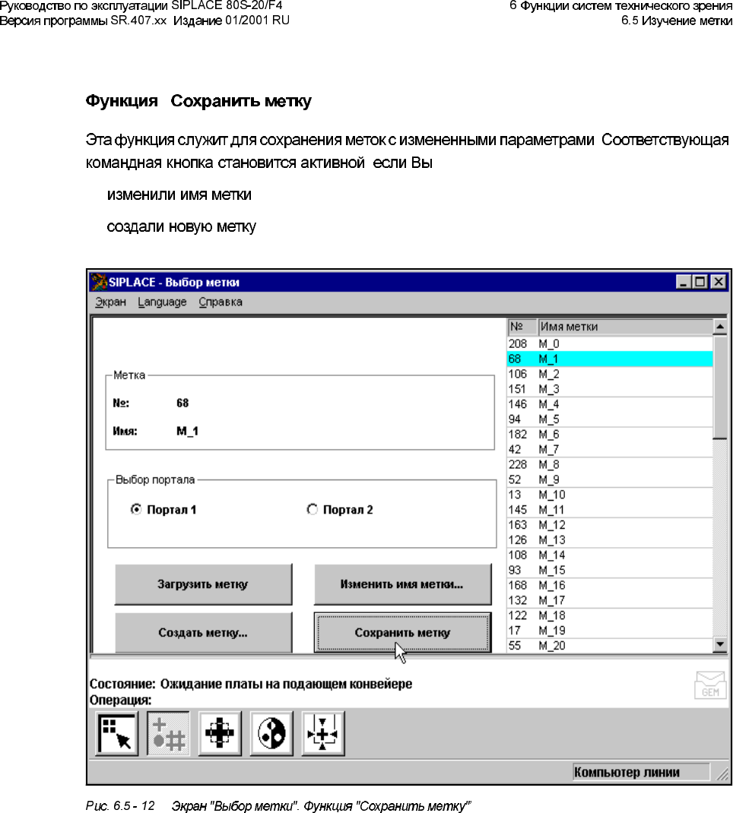Select row M_20 in the list
The height and width of the screenshot is (813, 733).
(x=610, y=646)
